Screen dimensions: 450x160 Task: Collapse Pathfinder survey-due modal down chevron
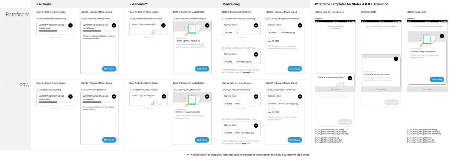[x=207, y=25]
